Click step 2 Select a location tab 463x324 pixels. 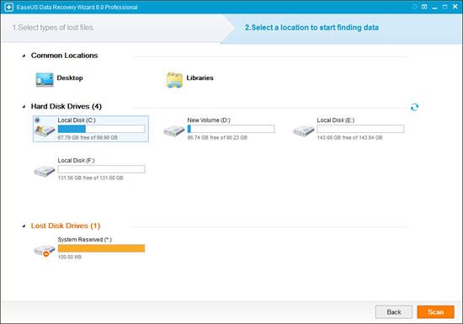point(311,28)
